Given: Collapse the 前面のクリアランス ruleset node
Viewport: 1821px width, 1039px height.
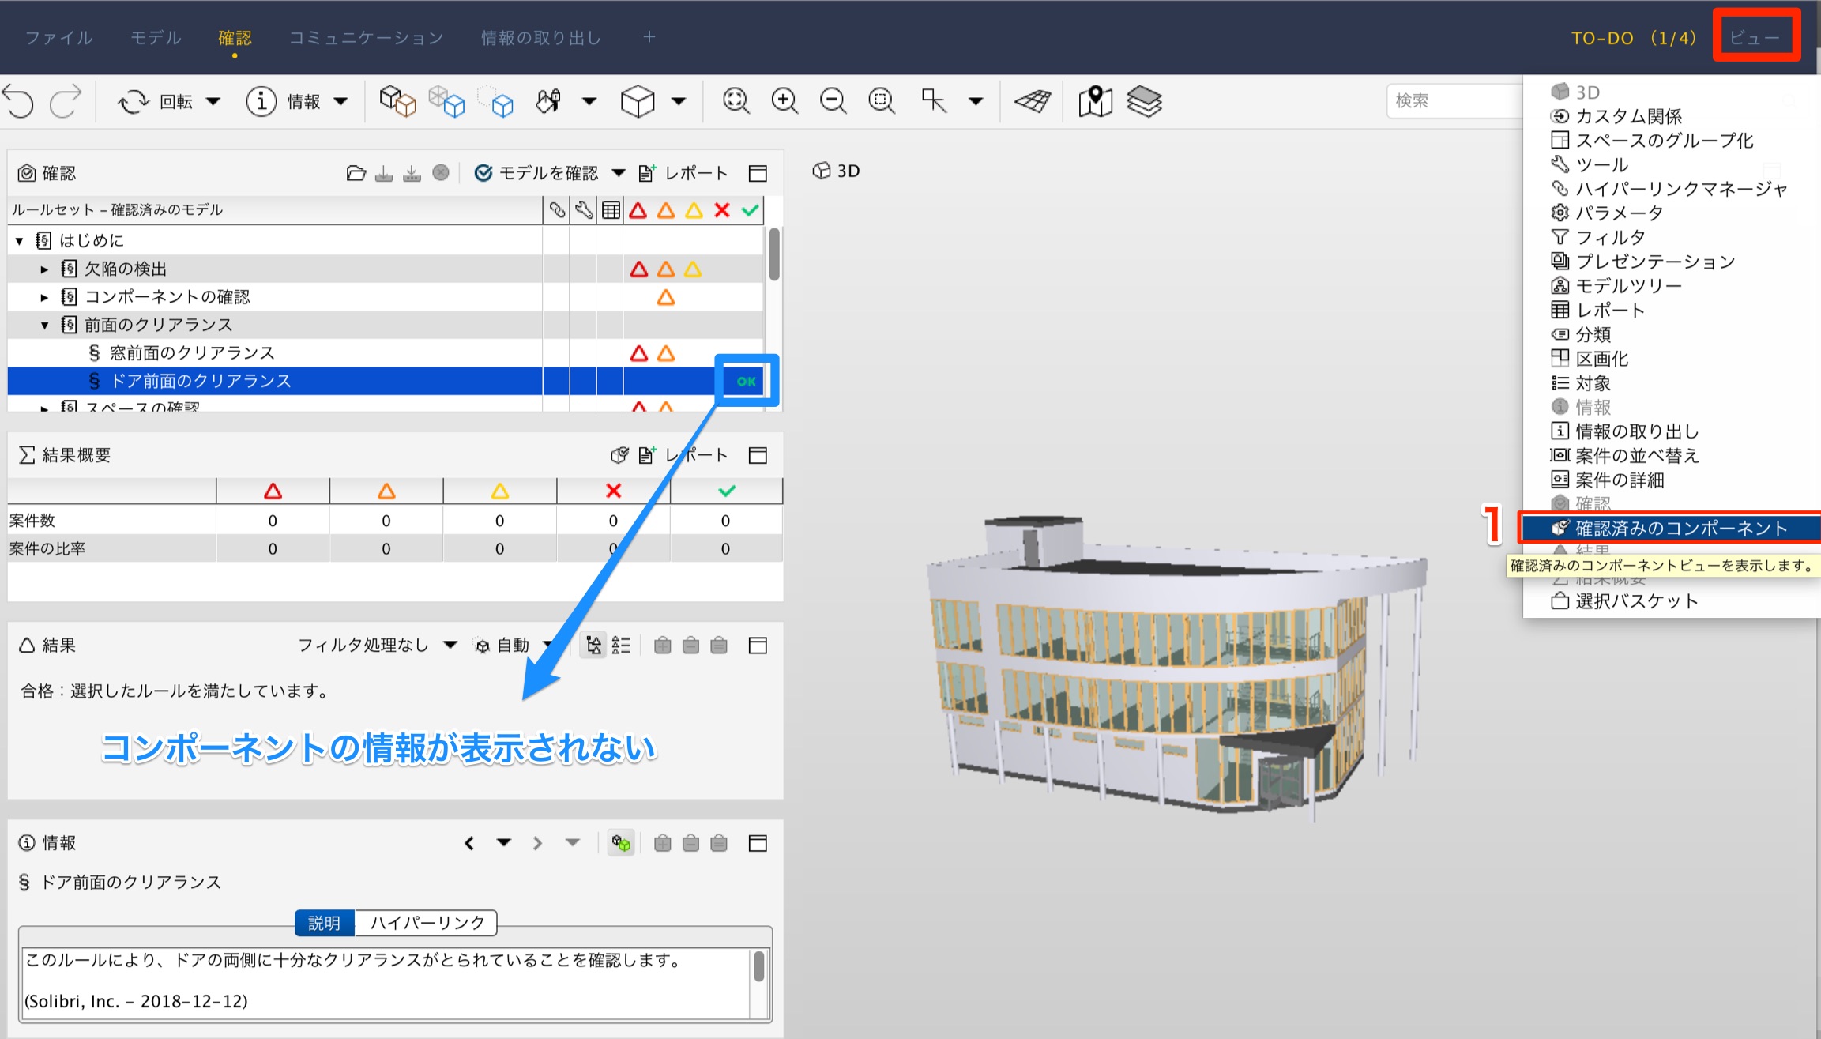Looking at the screenshot, I should coord(44,325).
